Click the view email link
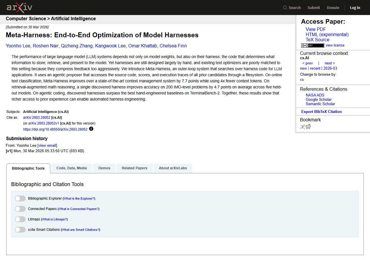The height and width of the screenshot is (260, 370). tap(47, 146)
